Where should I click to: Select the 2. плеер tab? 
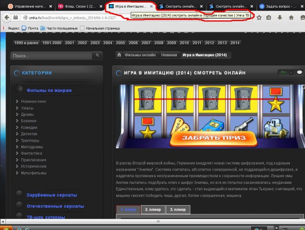coord(153,209)
